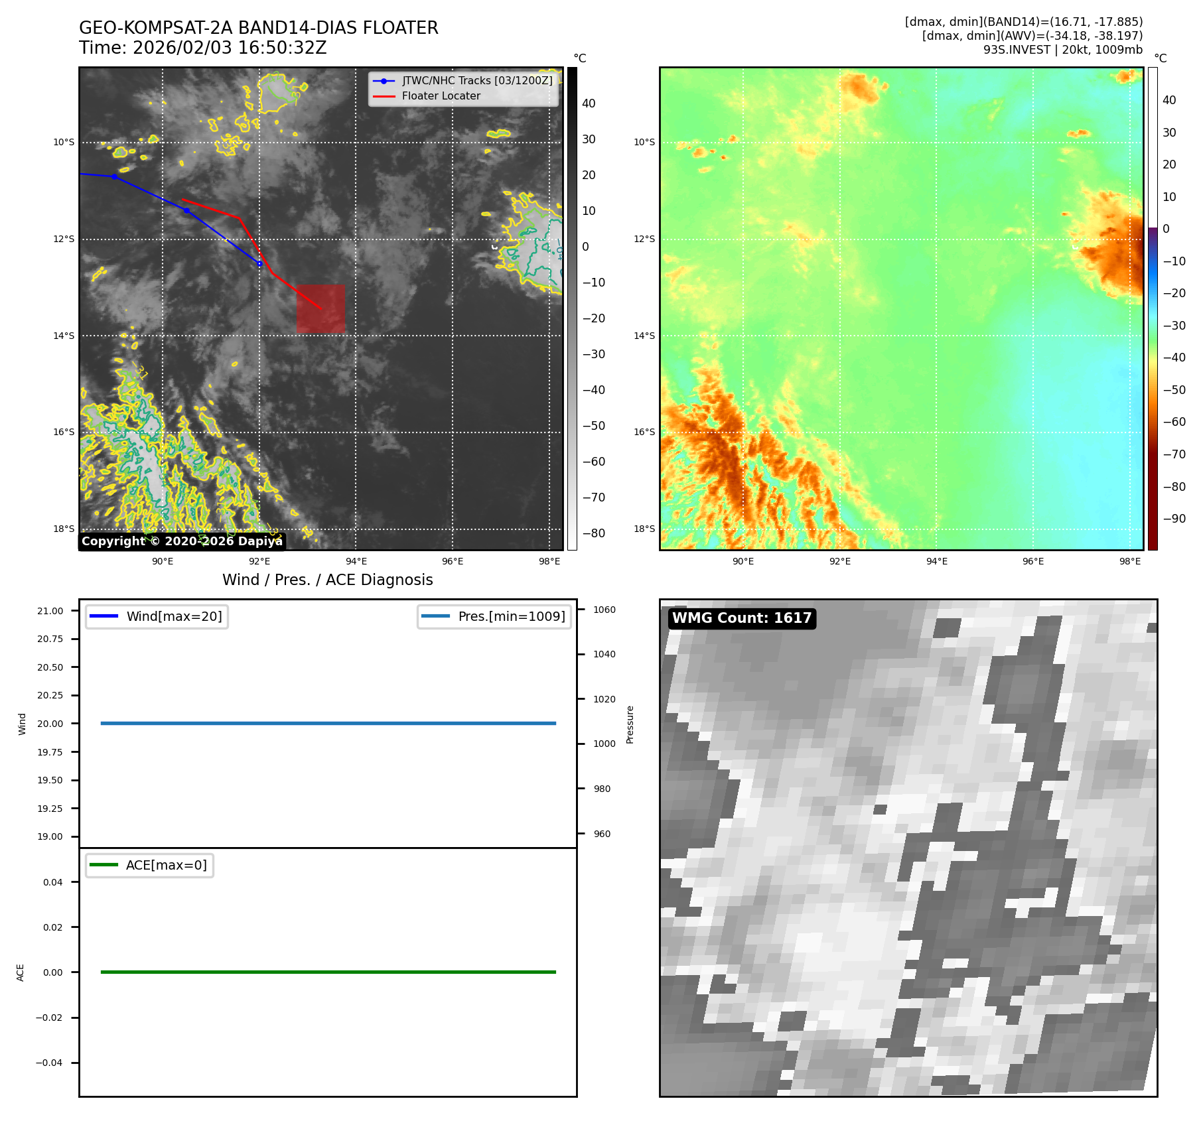Click the WMG Count: 1617 label
The height and width of the screenshot is (1121, 1203).
[741, 618]
